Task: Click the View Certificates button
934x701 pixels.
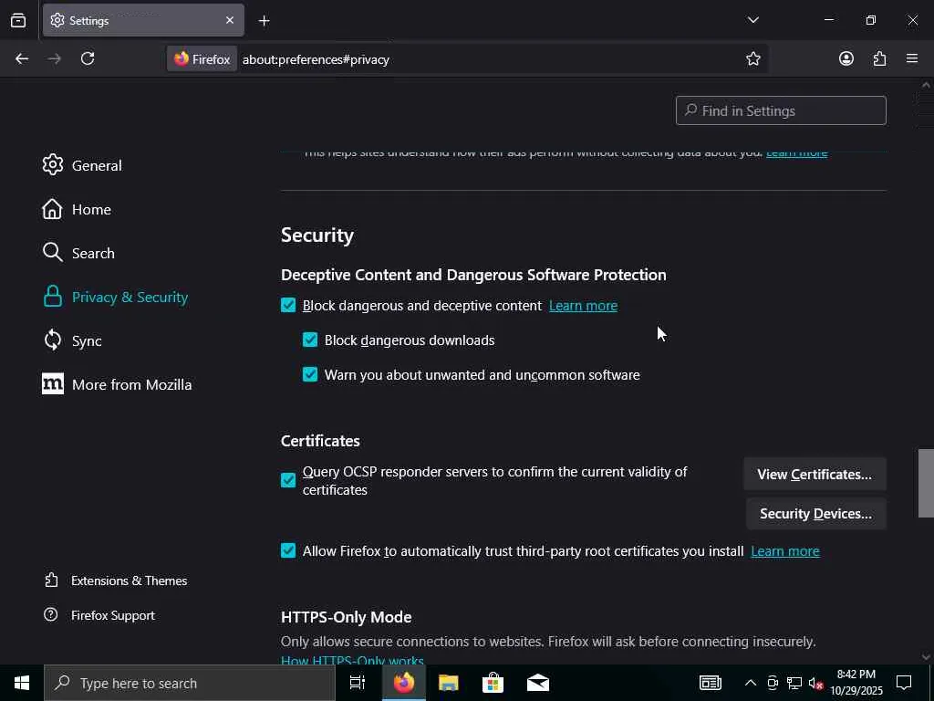Action: 815,475
